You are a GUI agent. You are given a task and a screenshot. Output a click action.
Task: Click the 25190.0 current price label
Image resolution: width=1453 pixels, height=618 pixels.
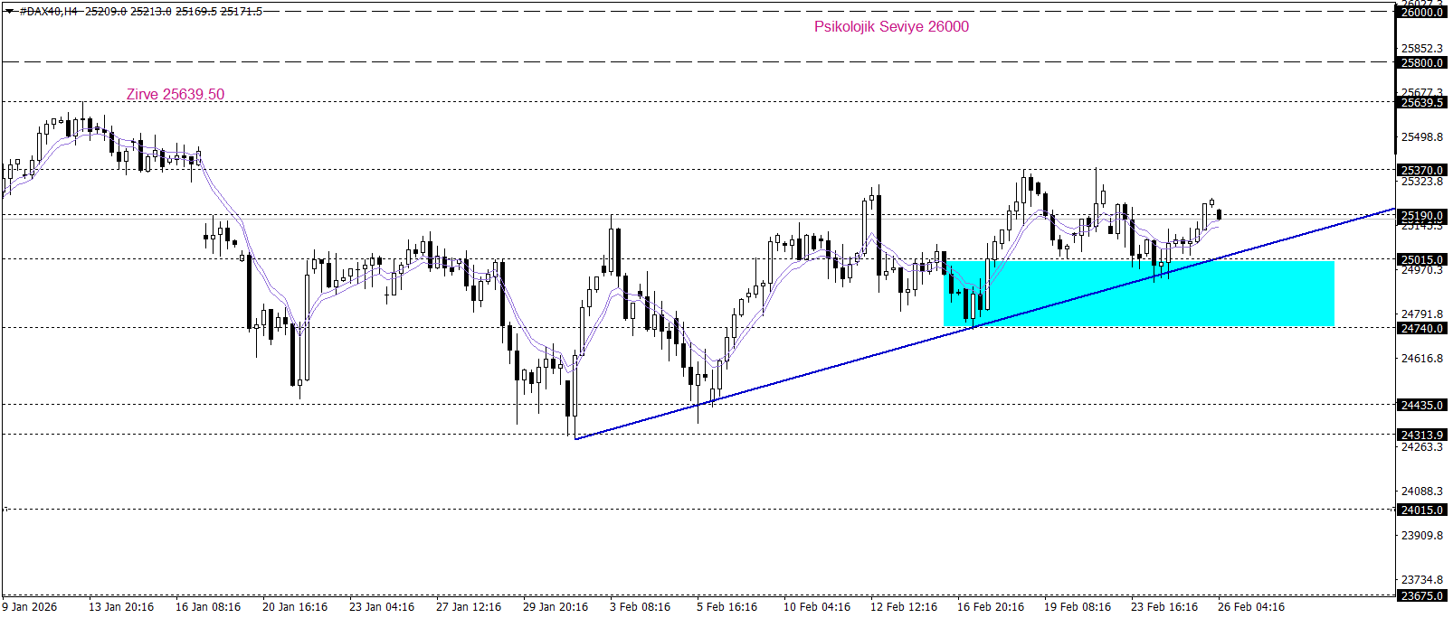[1421, 217]
